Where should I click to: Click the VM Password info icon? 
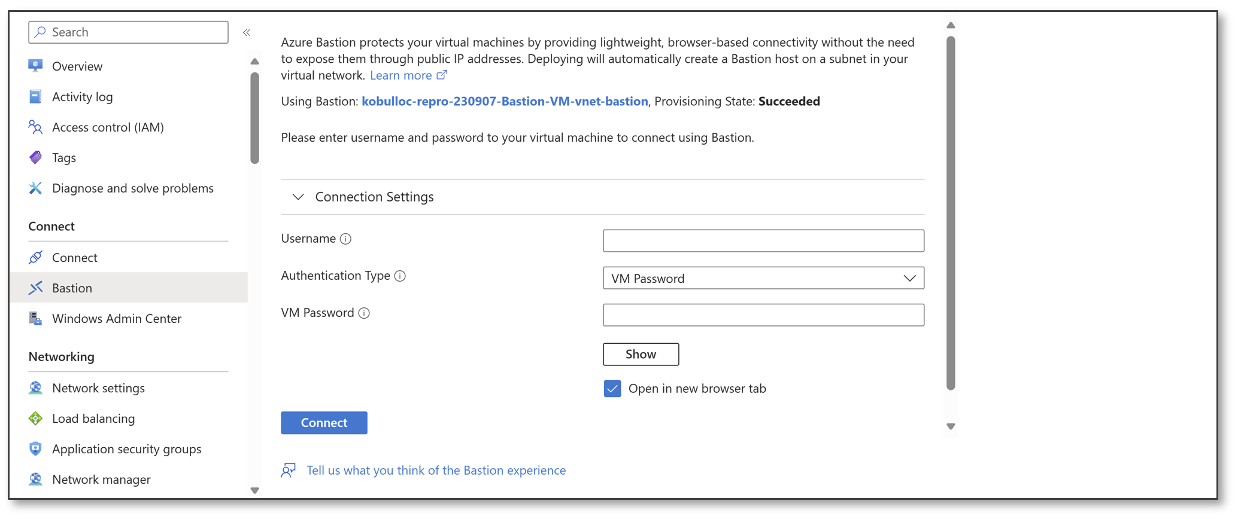click(x=364, y=313)
